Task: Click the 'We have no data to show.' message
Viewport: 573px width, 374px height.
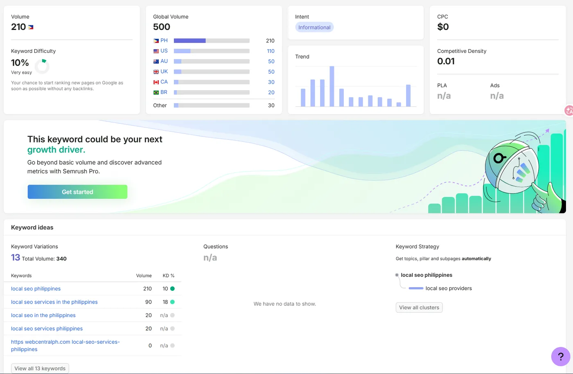Action: point(285,304)
